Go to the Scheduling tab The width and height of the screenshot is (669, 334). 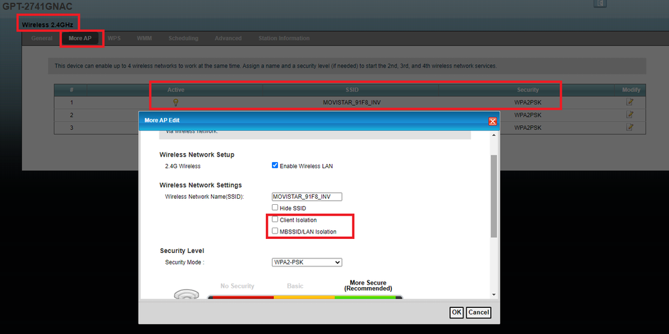(183, 38)
